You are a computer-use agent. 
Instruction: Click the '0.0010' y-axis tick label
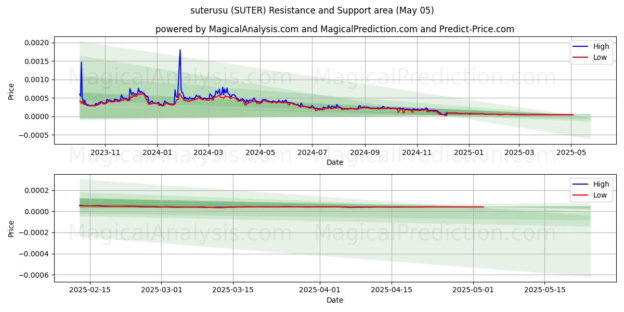coord(37,80)
